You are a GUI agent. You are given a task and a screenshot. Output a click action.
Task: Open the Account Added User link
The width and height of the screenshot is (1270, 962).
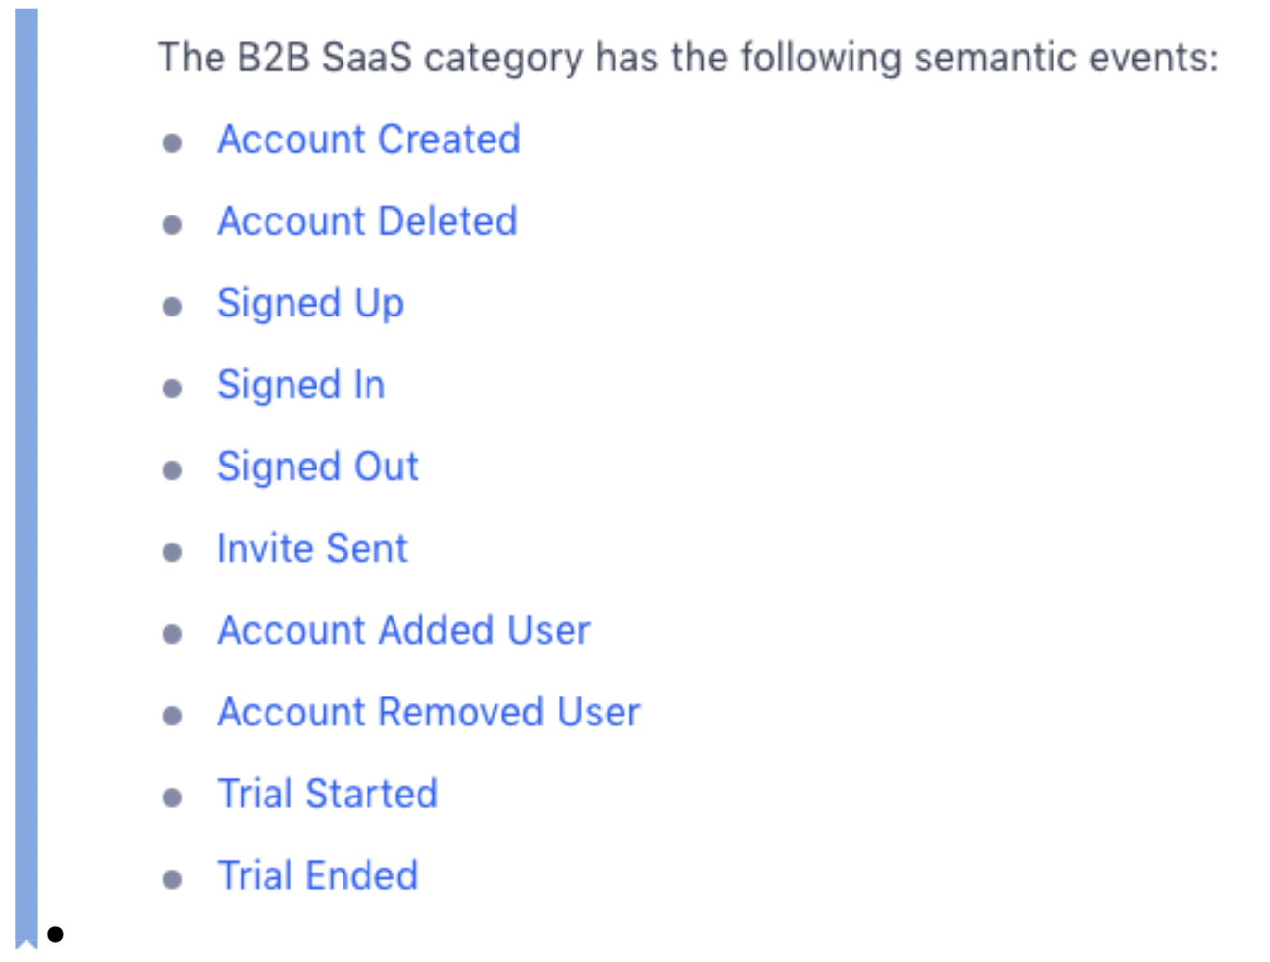pos(404,630)
